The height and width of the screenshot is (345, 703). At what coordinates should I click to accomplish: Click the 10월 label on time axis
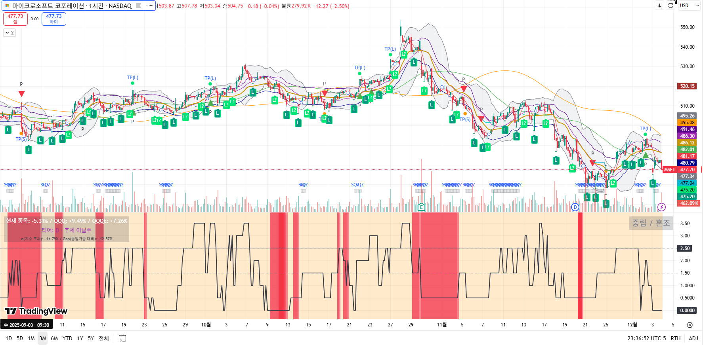(x=206, y=325)
